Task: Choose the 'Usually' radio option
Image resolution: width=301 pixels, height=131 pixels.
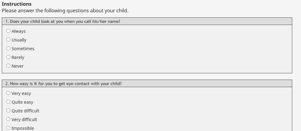Action: pyautogui.click(x=8, y=40)
